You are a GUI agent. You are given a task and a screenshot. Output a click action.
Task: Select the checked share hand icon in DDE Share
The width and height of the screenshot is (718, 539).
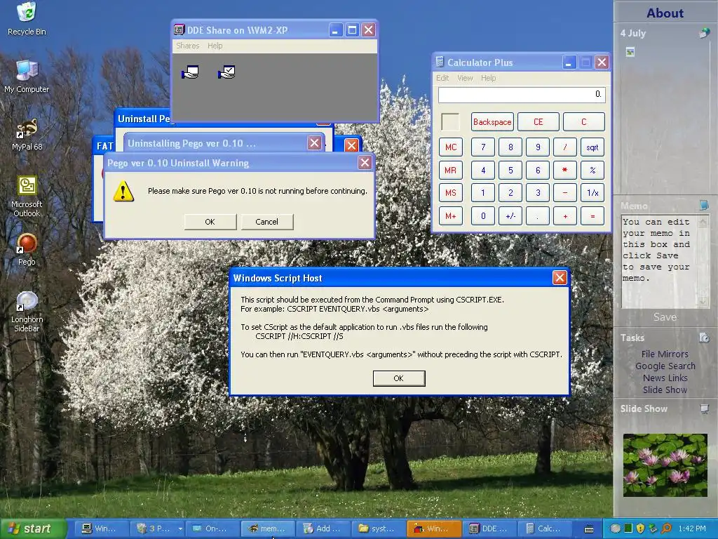tap(226, 72)
